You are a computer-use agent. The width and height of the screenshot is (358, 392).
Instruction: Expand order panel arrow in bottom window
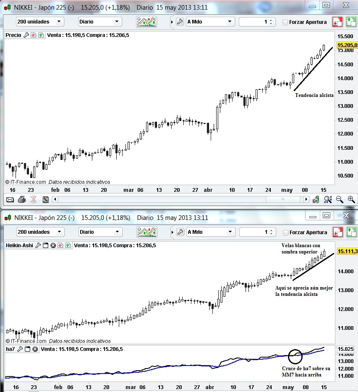(172, 232)
